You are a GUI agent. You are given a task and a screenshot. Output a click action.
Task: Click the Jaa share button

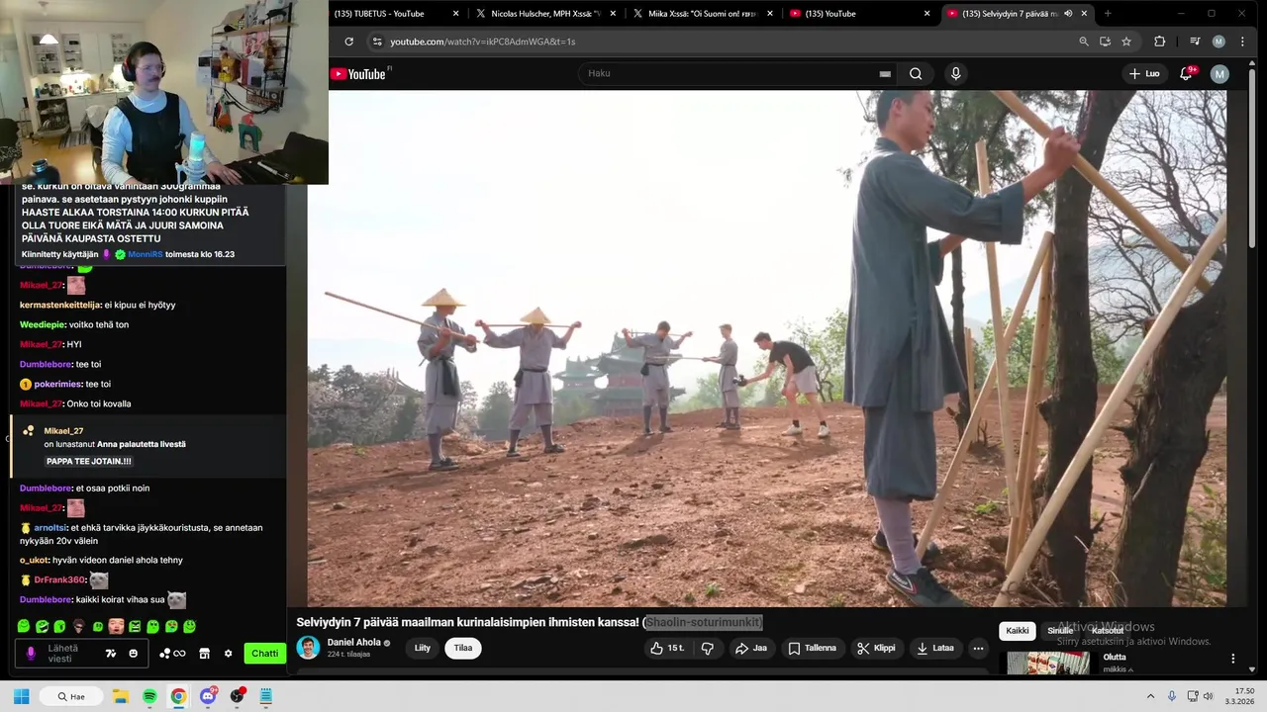click(750, 648)
